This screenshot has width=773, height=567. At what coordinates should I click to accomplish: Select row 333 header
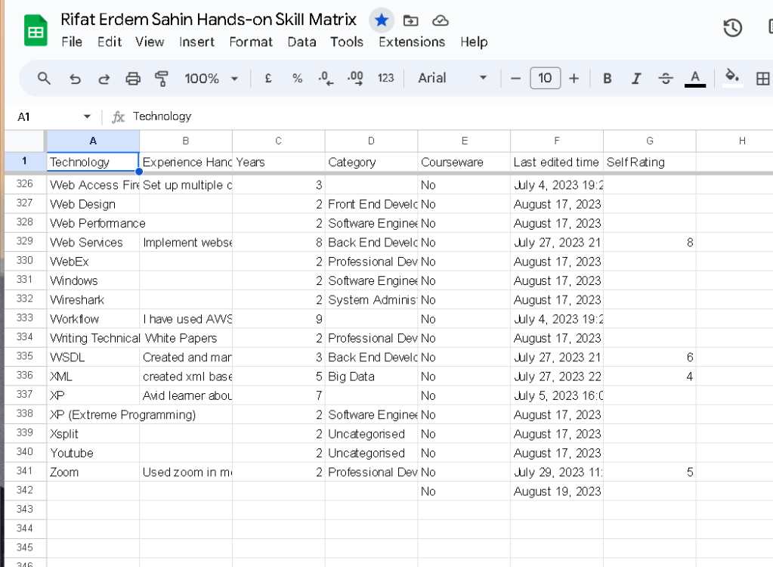pyautogui.click(x=25, y=318)
